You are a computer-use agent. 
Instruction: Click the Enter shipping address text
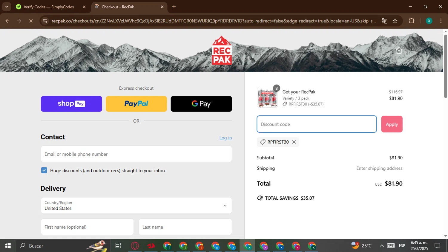tap(379, 168)
